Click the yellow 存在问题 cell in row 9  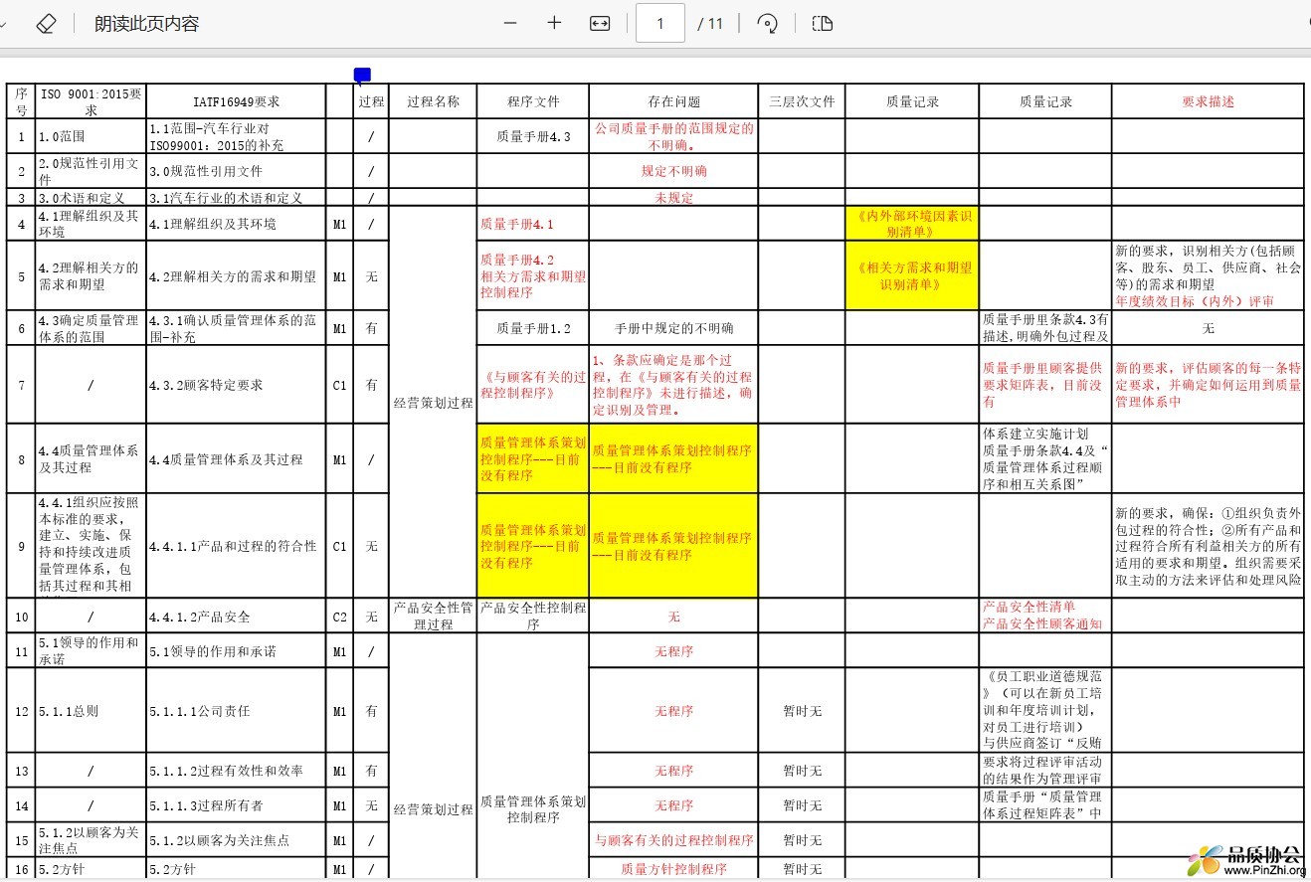(673, 546)
